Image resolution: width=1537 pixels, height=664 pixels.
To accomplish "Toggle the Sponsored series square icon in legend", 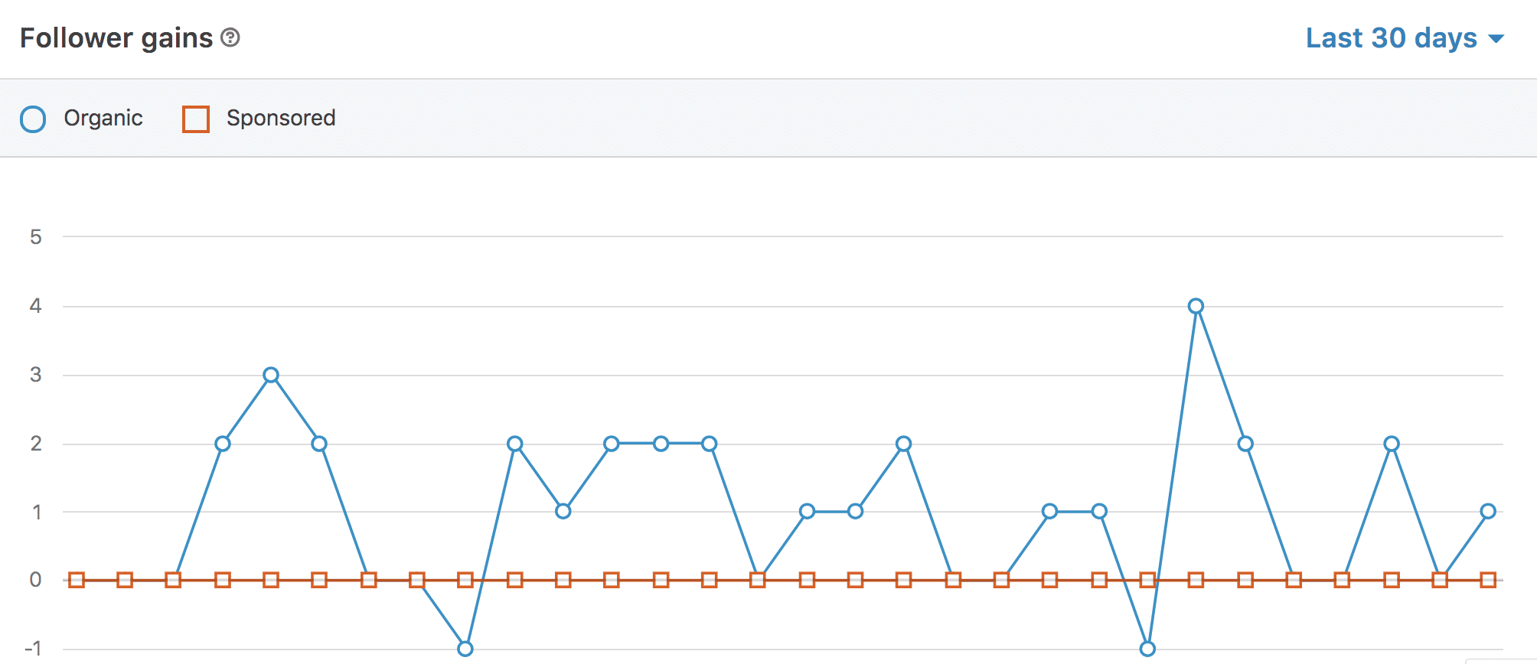I will pyautogui.click(x=196, y=119).
